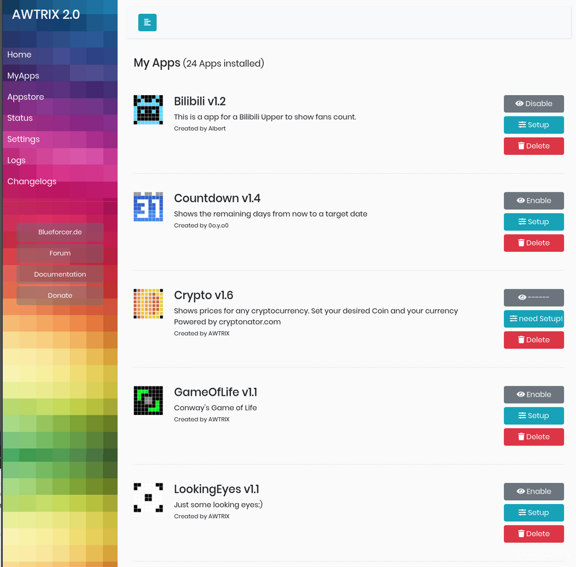This screenshot has height=567, width=576.
Task: Click the 'Just some looking eyes:)' description
Action: [x=218, y=505]
